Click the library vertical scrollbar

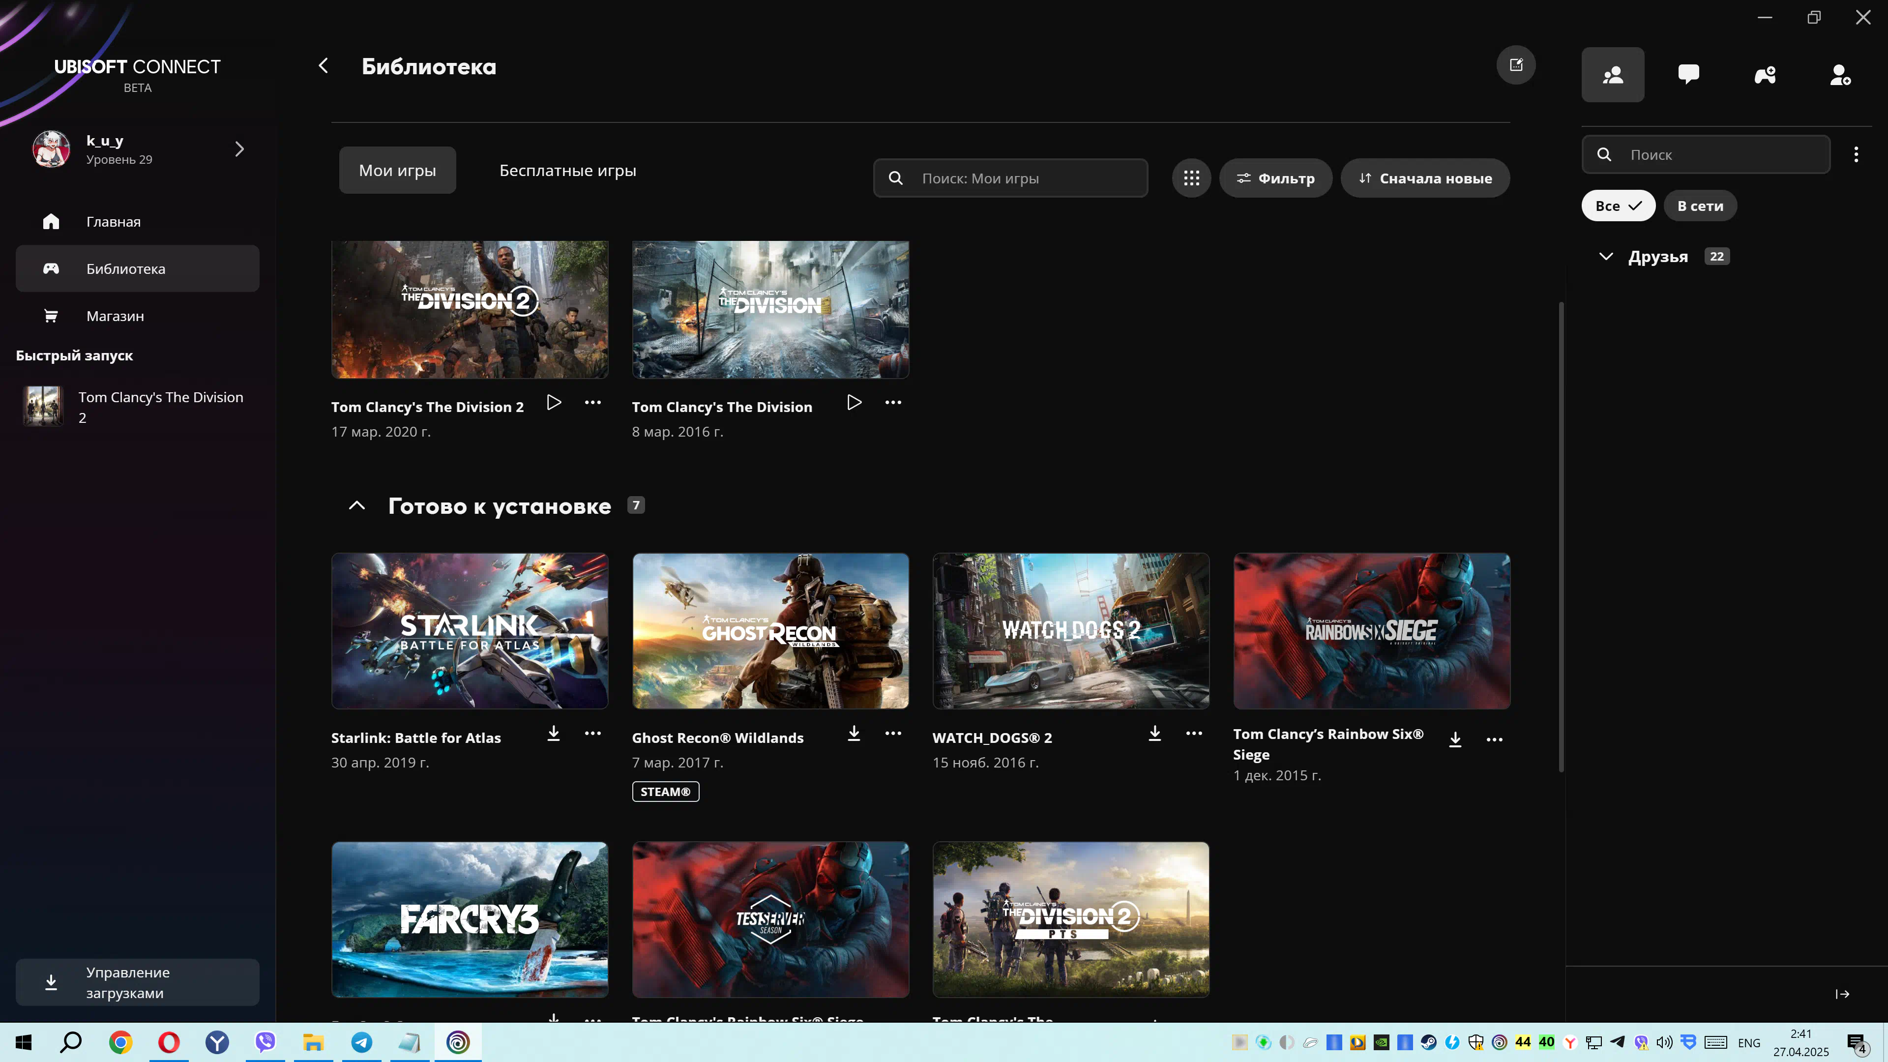point(1561,536)
